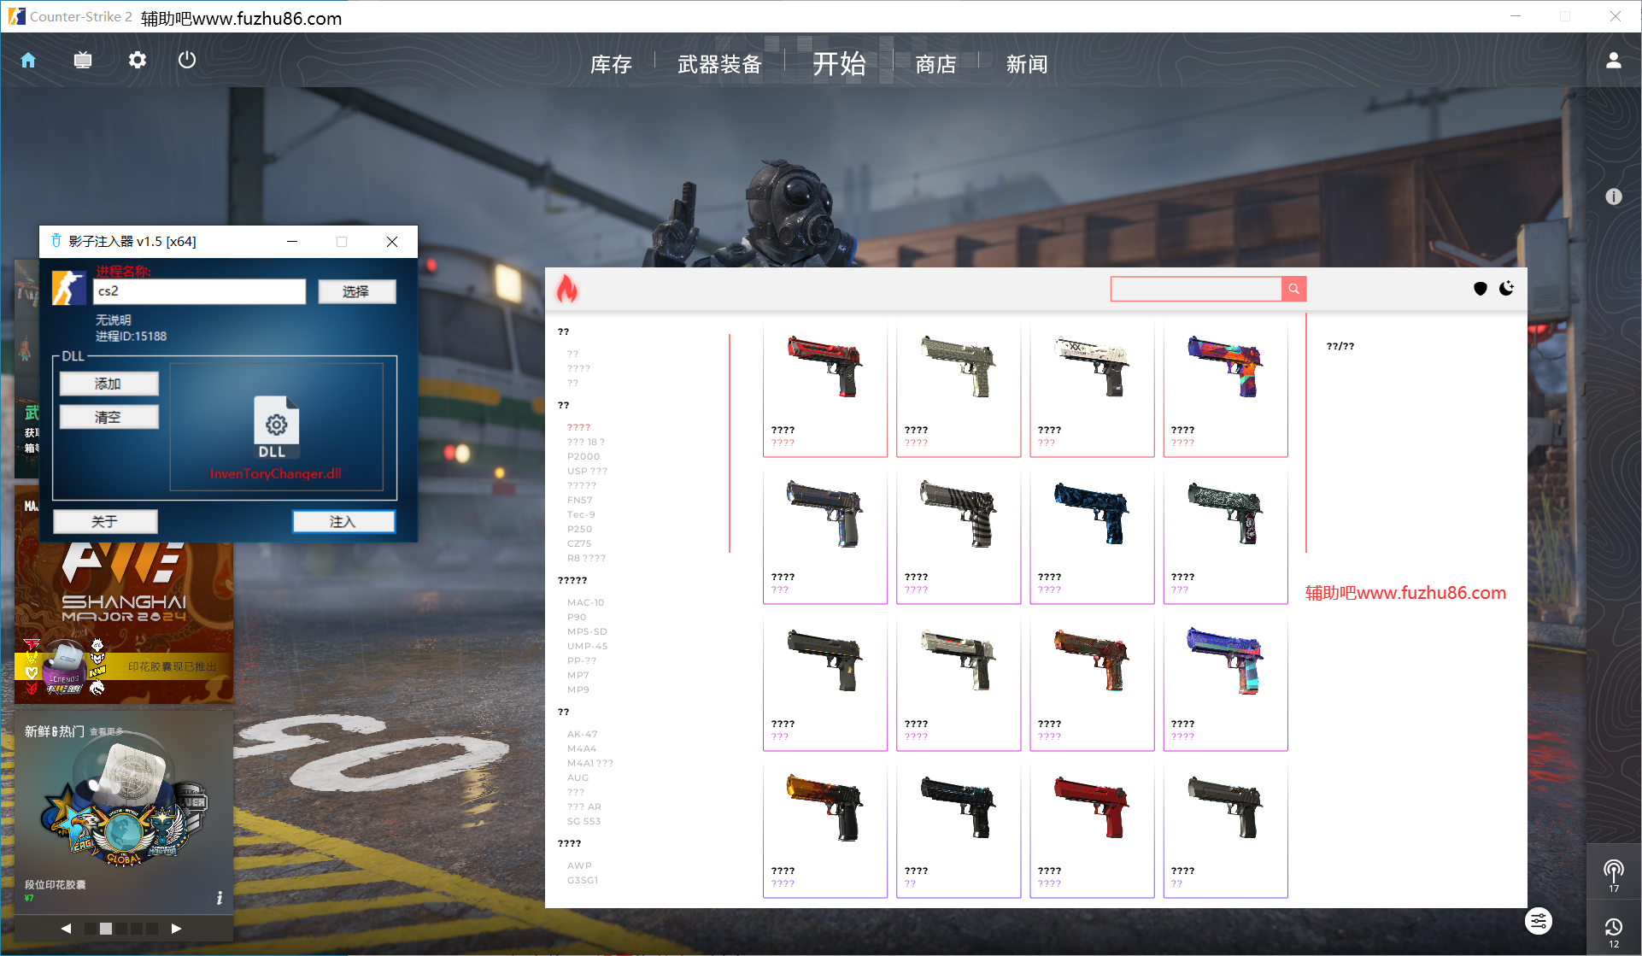Viewport: 1642px width, 956px height.
Task: Open CS2 settings gear icon
Action: [138, 61]
